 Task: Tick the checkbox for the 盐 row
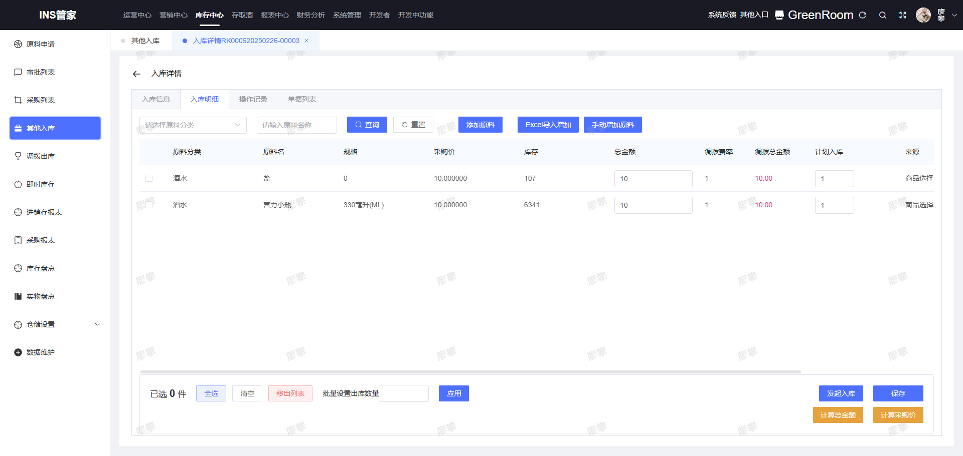149,178
